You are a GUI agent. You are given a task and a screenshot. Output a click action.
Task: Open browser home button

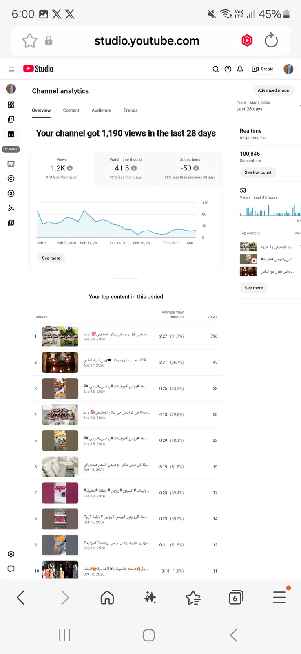pos(107,598)
